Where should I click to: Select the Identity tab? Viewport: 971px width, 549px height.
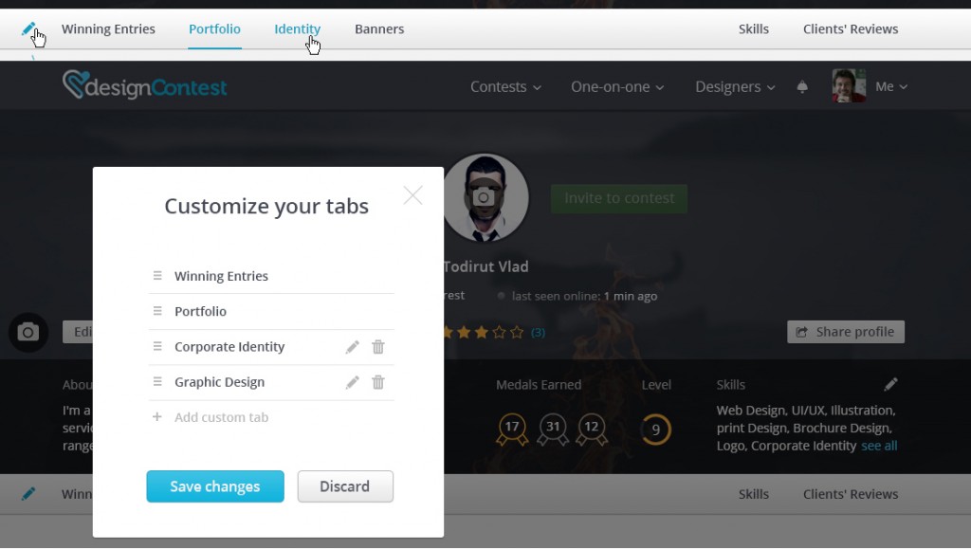(297, 29)
